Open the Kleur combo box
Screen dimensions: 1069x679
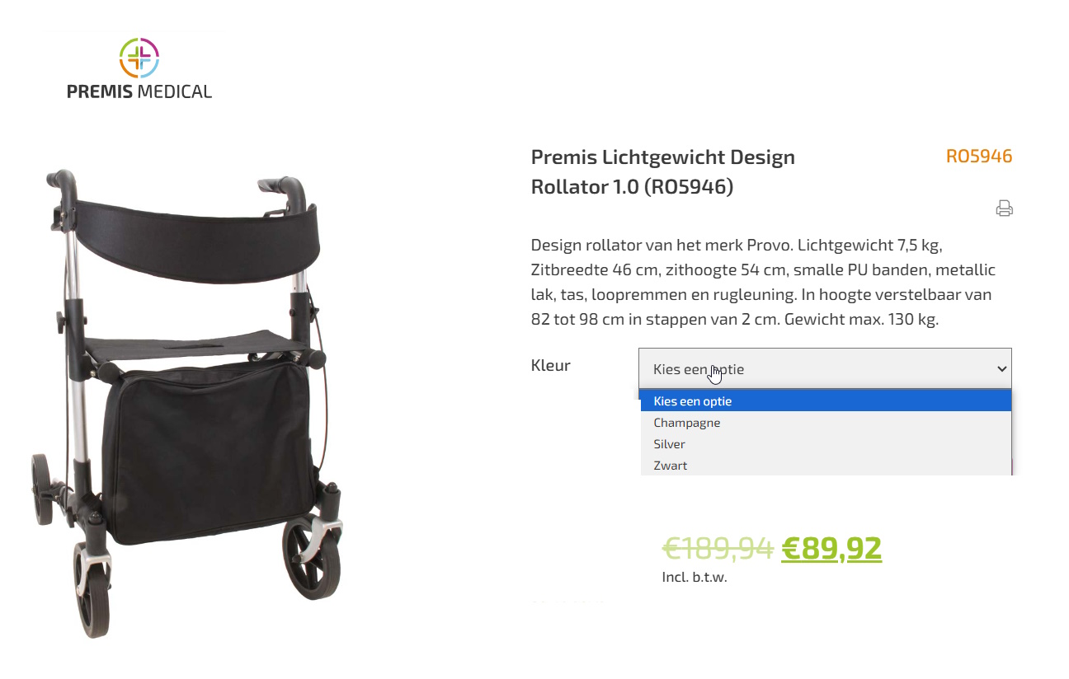pos(824,369)
